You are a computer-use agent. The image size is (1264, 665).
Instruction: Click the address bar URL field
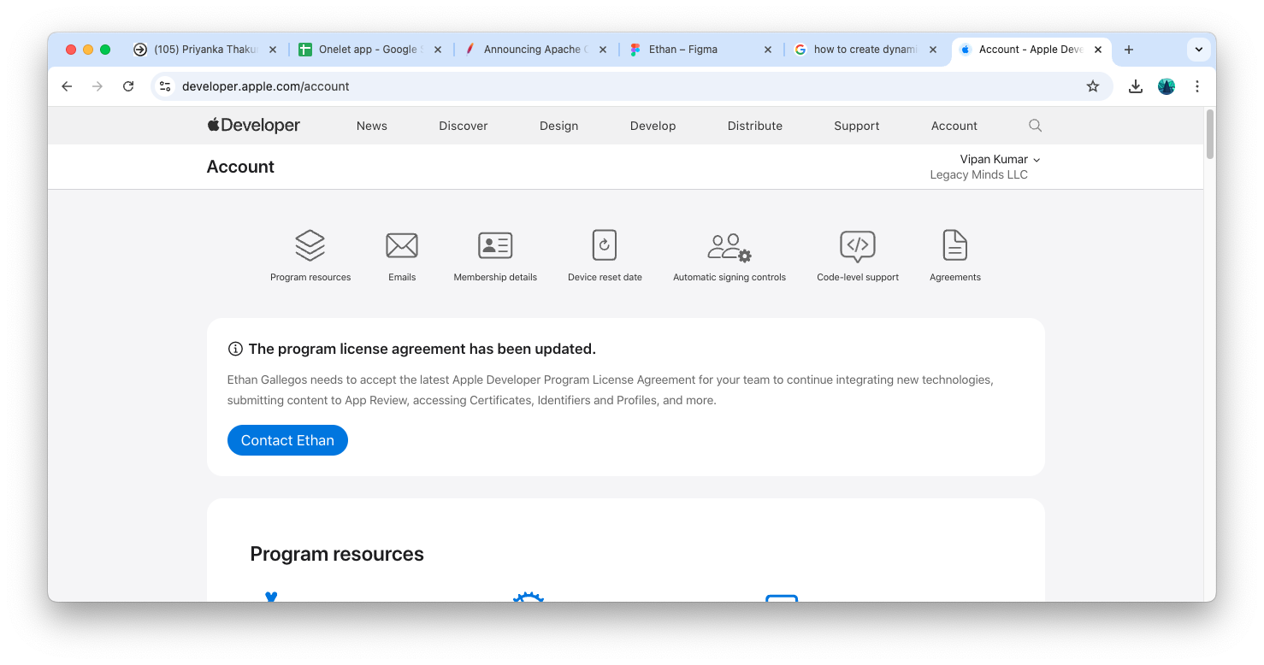(599, 86)
